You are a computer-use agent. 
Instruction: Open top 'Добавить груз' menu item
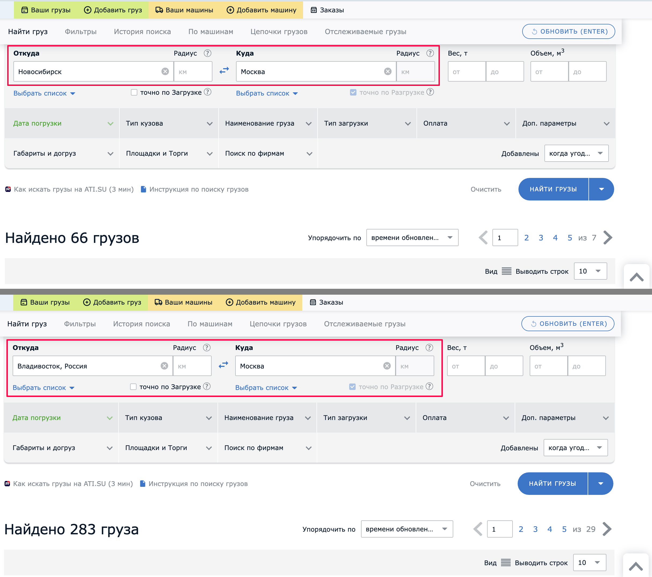113,10
